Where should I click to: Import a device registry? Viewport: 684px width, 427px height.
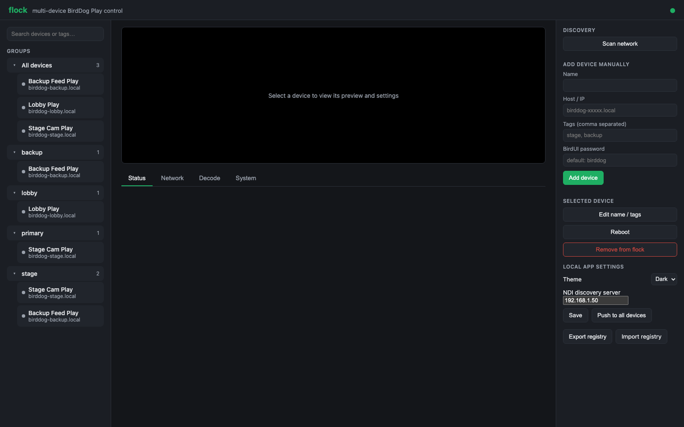641,337
